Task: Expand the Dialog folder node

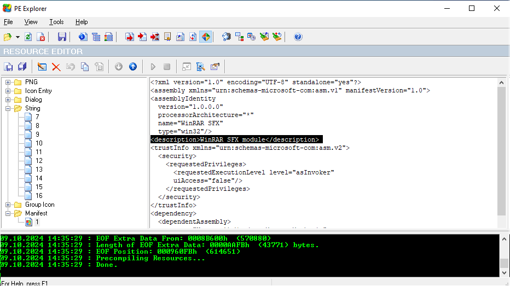Action: [x=8, y=100]
